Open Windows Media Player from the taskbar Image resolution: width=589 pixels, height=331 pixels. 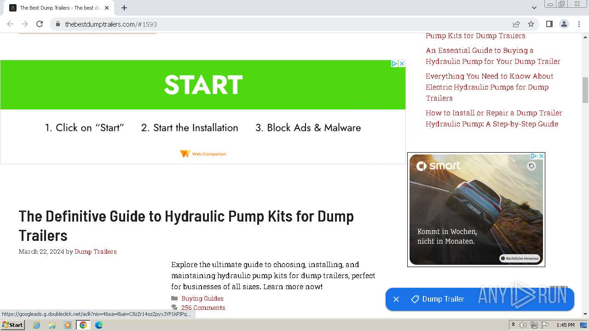(68, 325)
